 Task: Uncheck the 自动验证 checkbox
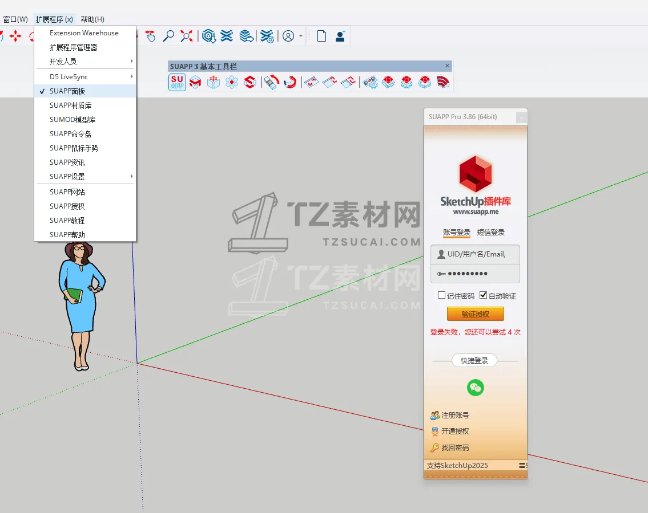coord(483,295)
